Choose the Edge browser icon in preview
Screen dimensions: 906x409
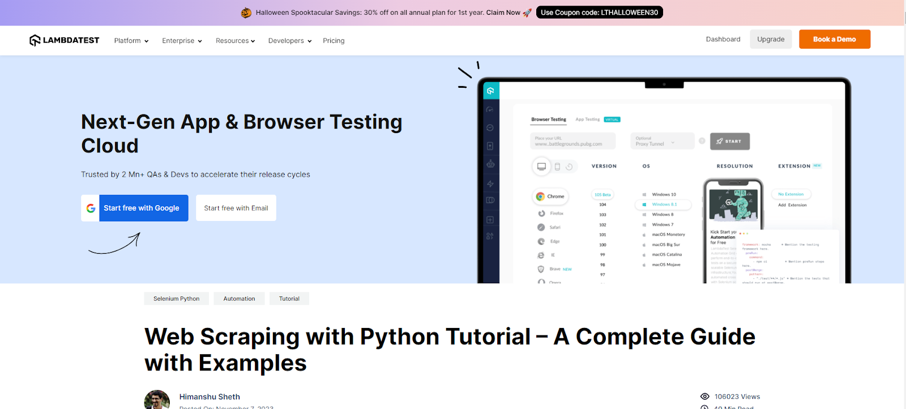coord(541,241)
